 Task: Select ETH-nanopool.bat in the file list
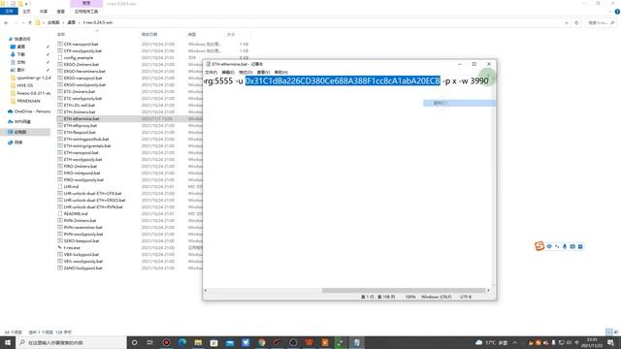point(81,152)
